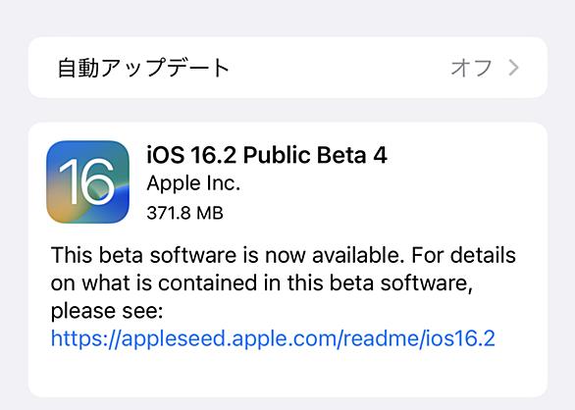The width and height of the screenshot is (575, 410).
Task: Tap the empty middle of the 自動アップデート row
Action: tap(340, 68)
